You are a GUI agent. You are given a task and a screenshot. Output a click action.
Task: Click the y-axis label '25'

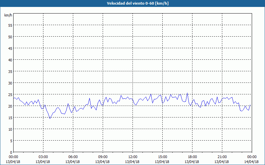point(10,95)
